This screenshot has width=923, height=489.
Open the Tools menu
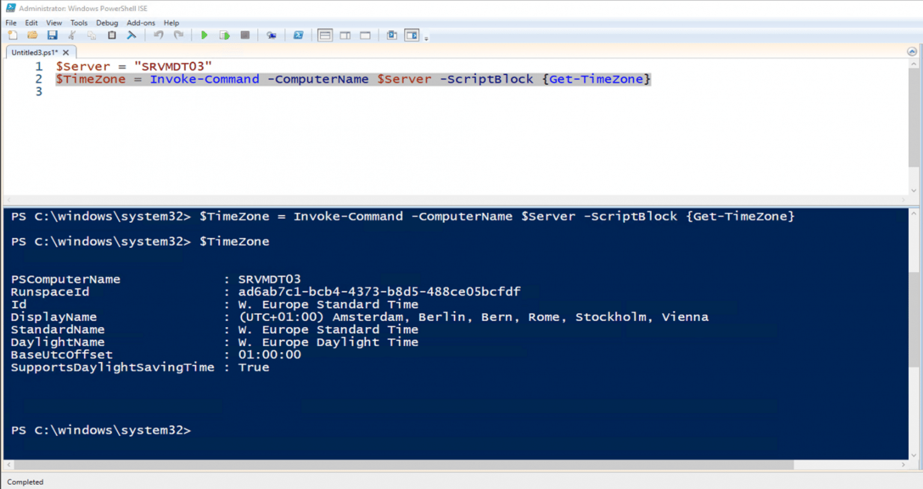[x=79, y=23]
